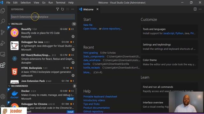
Task: Open recent korilla folder
Action: [87, 64]
